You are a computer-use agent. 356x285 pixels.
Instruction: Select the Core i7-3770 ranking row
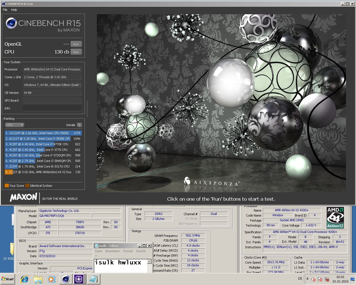[43, 150]
